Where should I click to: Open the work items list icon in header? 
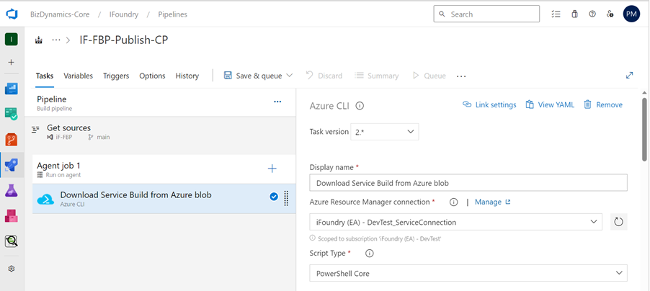pyautogui.click(x=556, y=14)
